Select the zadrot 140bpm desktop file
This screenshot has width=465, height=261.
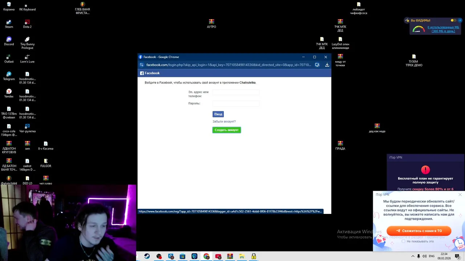click(27, 165)
